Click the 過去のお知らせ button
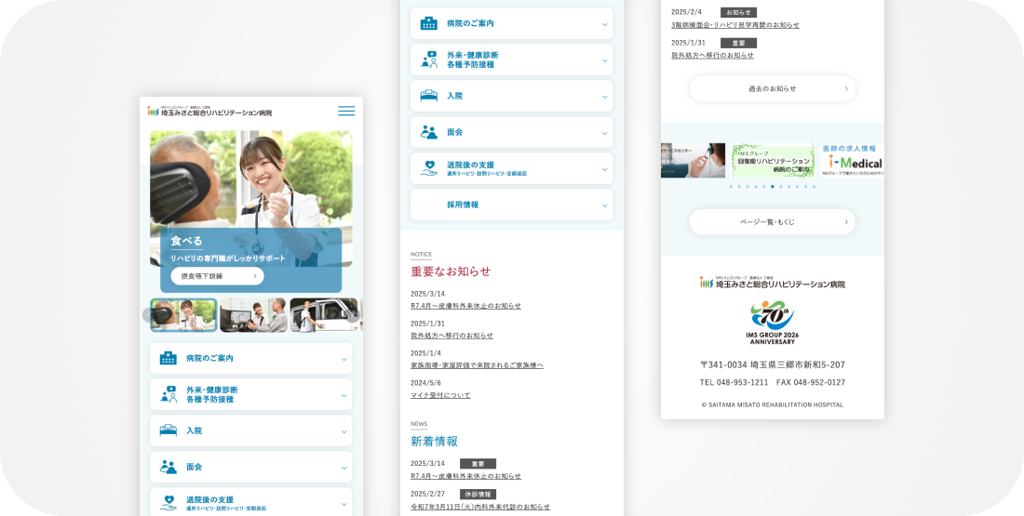This screenshot has width=1024, height=516. point(772,89)
